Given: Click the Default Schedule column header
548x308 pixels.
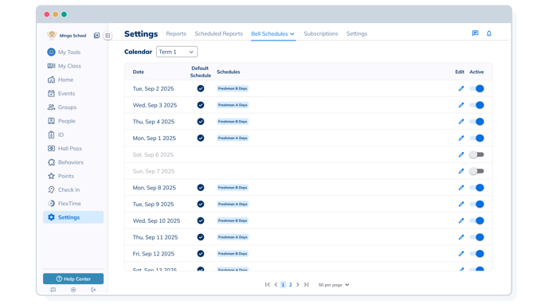Looking at the screenshot, I should coord(200,72).
